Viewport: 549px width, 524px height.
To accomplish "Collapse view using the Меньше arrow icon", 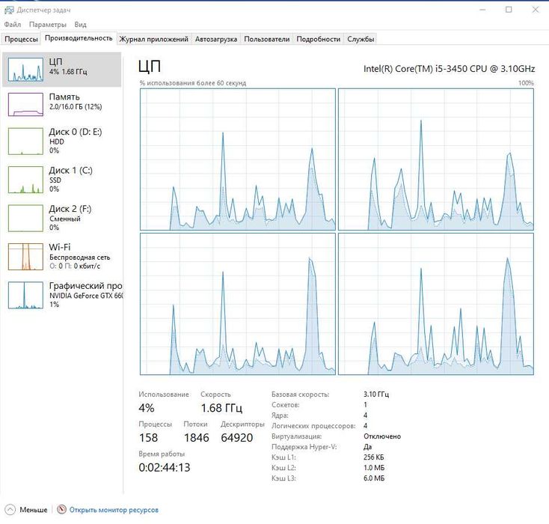I will pos(10,509).
